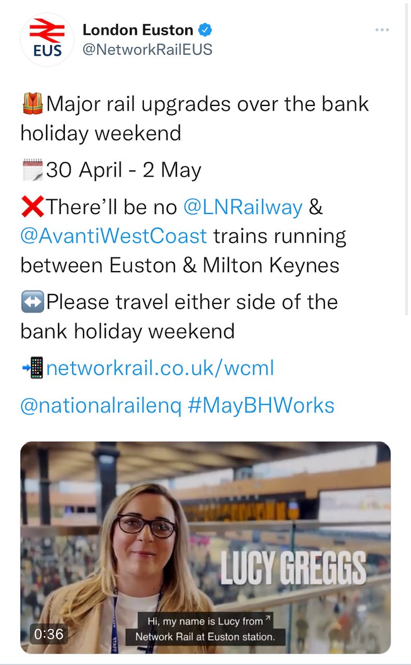Screen dimensions: 411x665
Task: Click the vertical scrollbar on the right edge
Action: (x=408, y=156)
